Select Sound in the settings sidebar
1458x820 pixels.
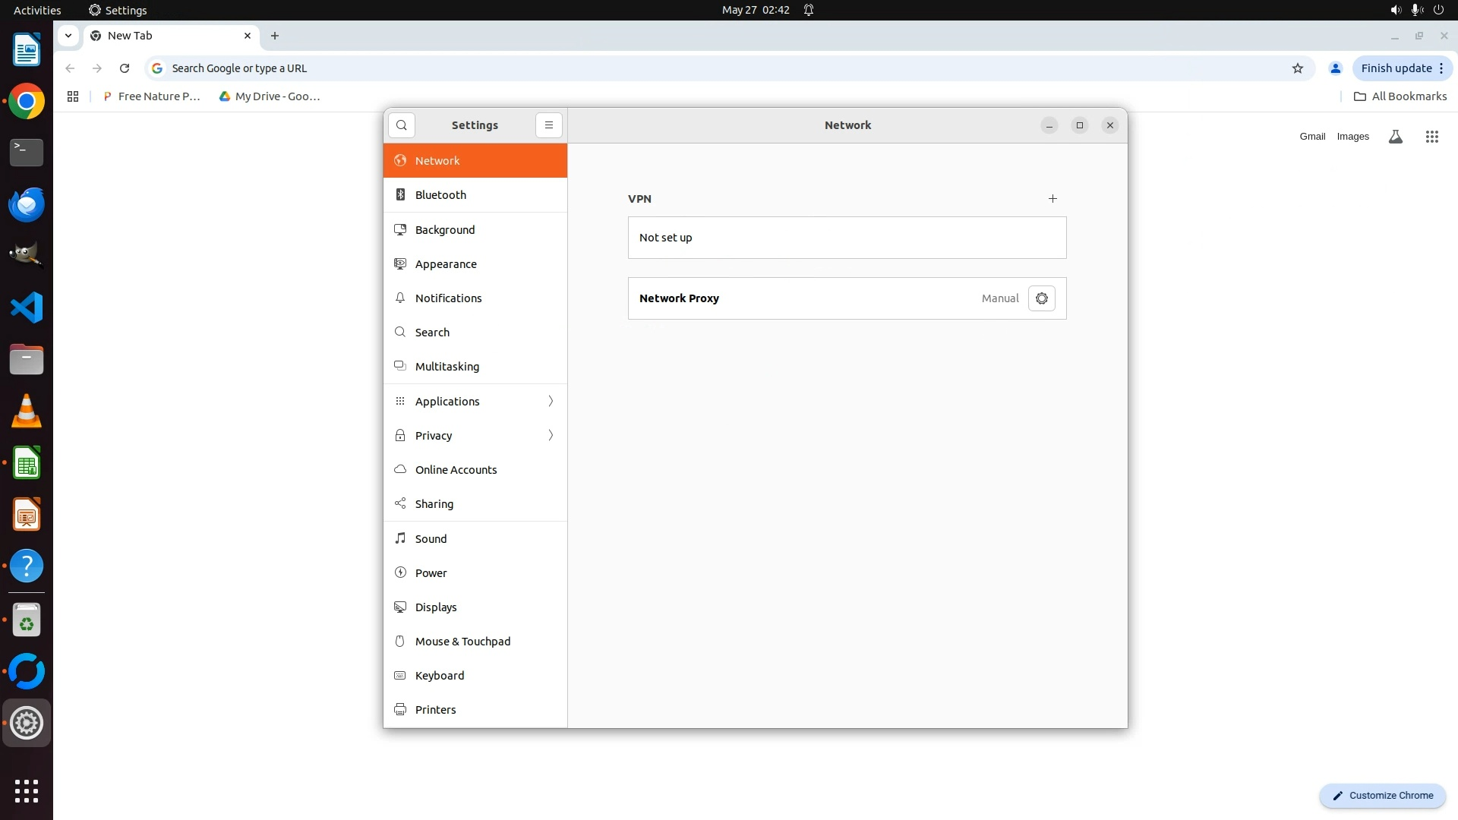click(x=431, y=539)
